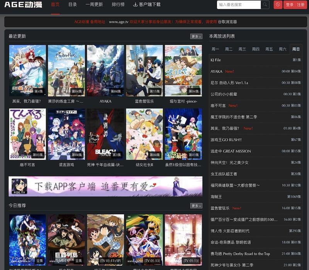Viewport: 309px width, 270px height.
Task: Open the 蓝色管弦乐 poster thumbnail
Action: pos(144,71)
